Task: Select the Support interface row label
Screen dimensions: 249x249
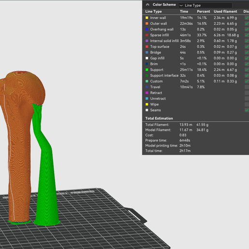Action: click(164, 75)
